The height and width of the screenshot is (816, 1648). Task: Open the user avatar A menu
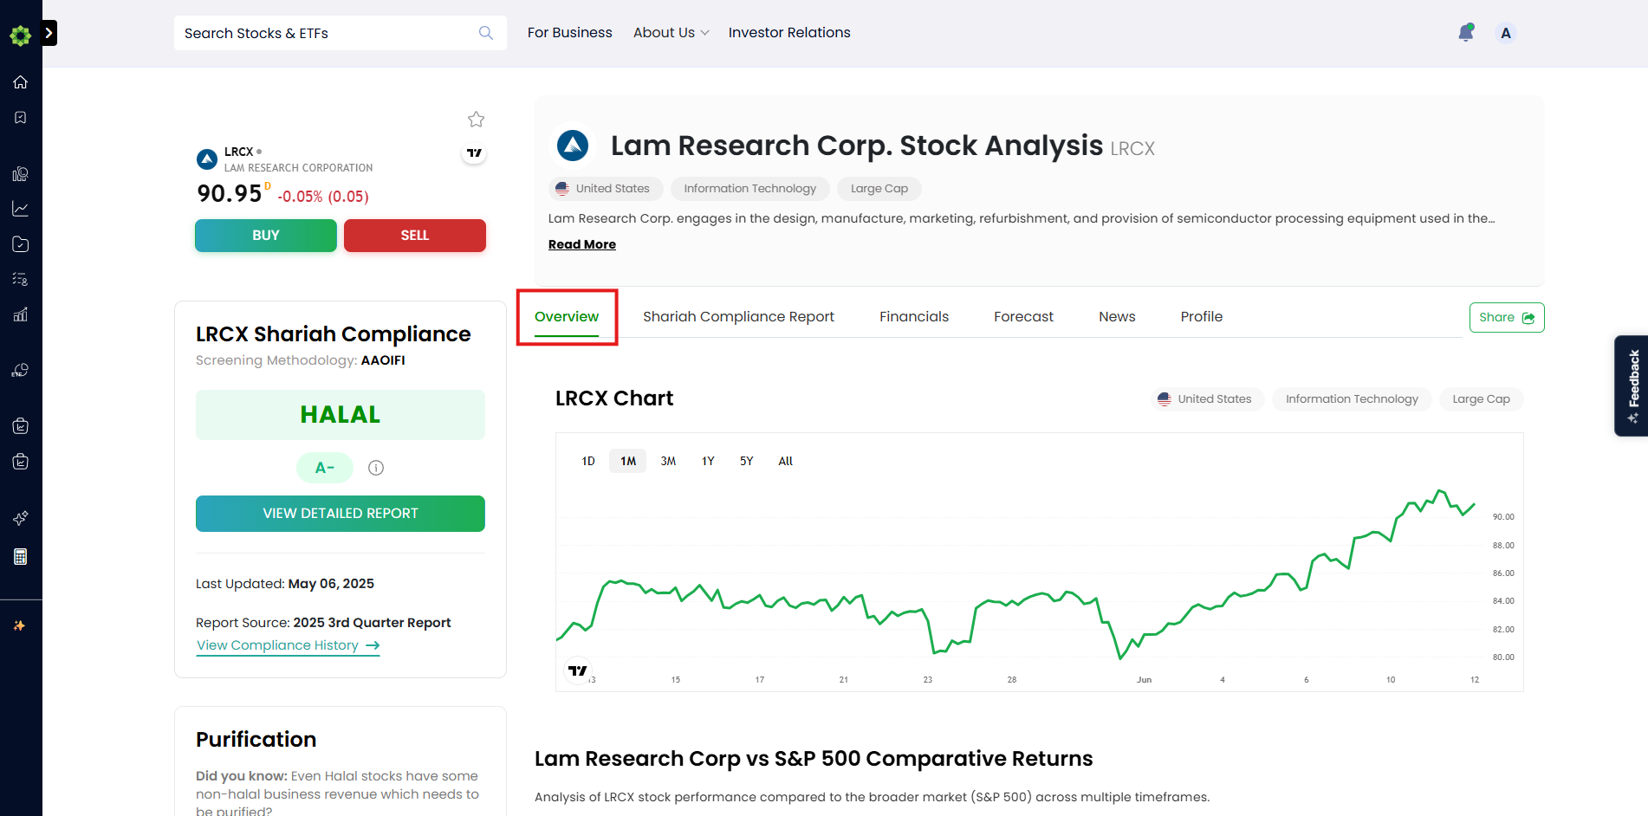click(1506, 33)
